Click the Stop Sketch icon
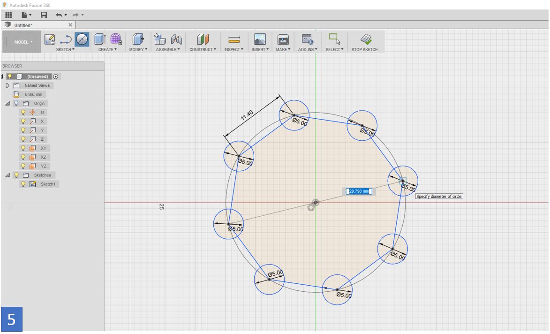 (366, 39)
